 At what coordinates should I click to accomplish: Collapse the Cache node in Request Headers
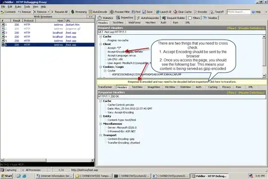tap(101, 37)
